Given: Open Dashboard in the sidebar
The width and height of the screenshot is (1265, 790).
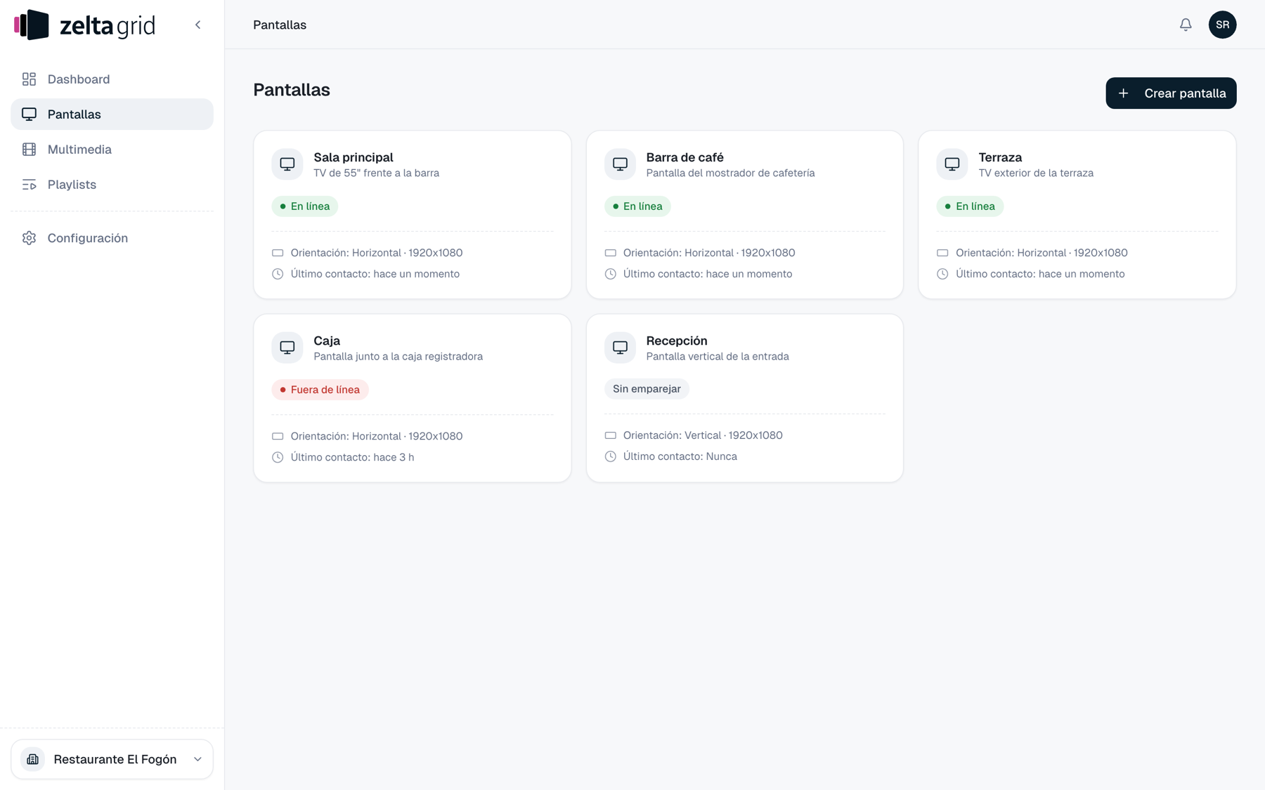Looking at the screenshot, I should 112,79.
